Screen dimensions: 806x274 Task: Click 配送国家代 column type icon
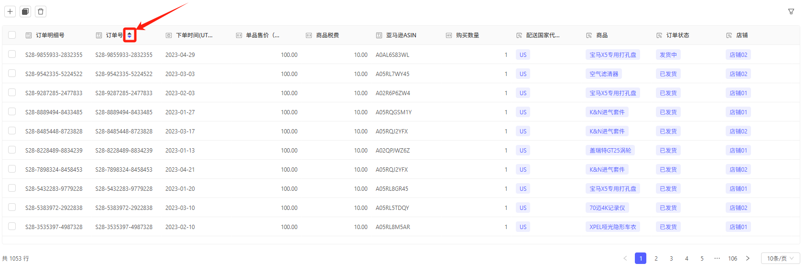(x=519, y=35)
